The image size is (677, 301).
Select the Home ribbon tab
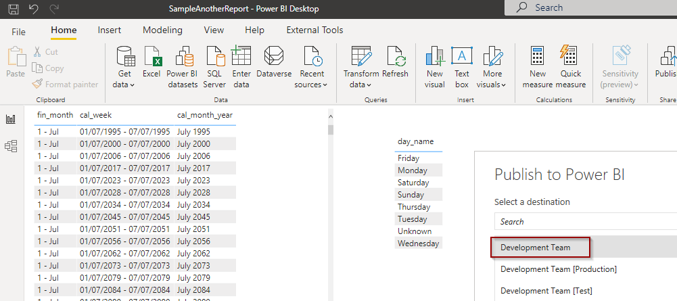coord(64,30)
